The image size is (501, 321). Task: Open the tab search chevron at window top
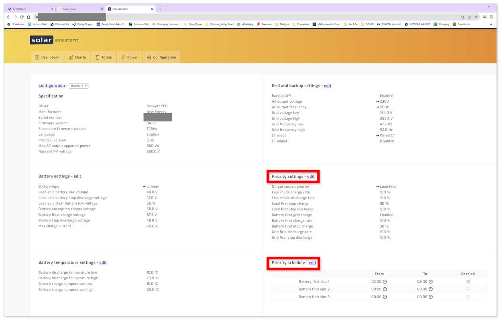point(489,7)
